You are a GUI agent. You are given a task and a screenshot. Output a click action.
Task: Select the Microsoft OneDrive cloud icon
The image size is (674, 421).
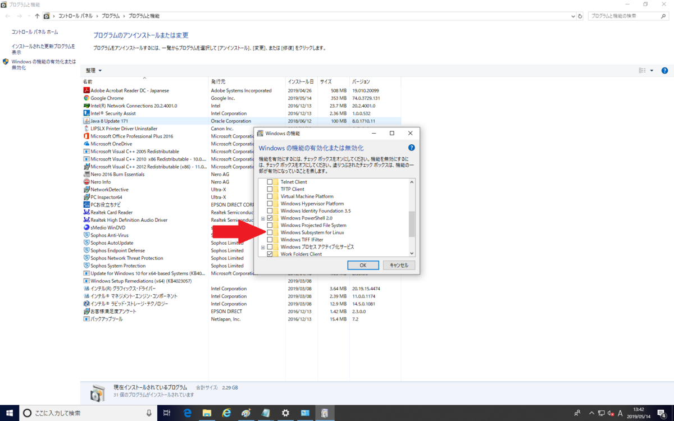click(86, 144)
